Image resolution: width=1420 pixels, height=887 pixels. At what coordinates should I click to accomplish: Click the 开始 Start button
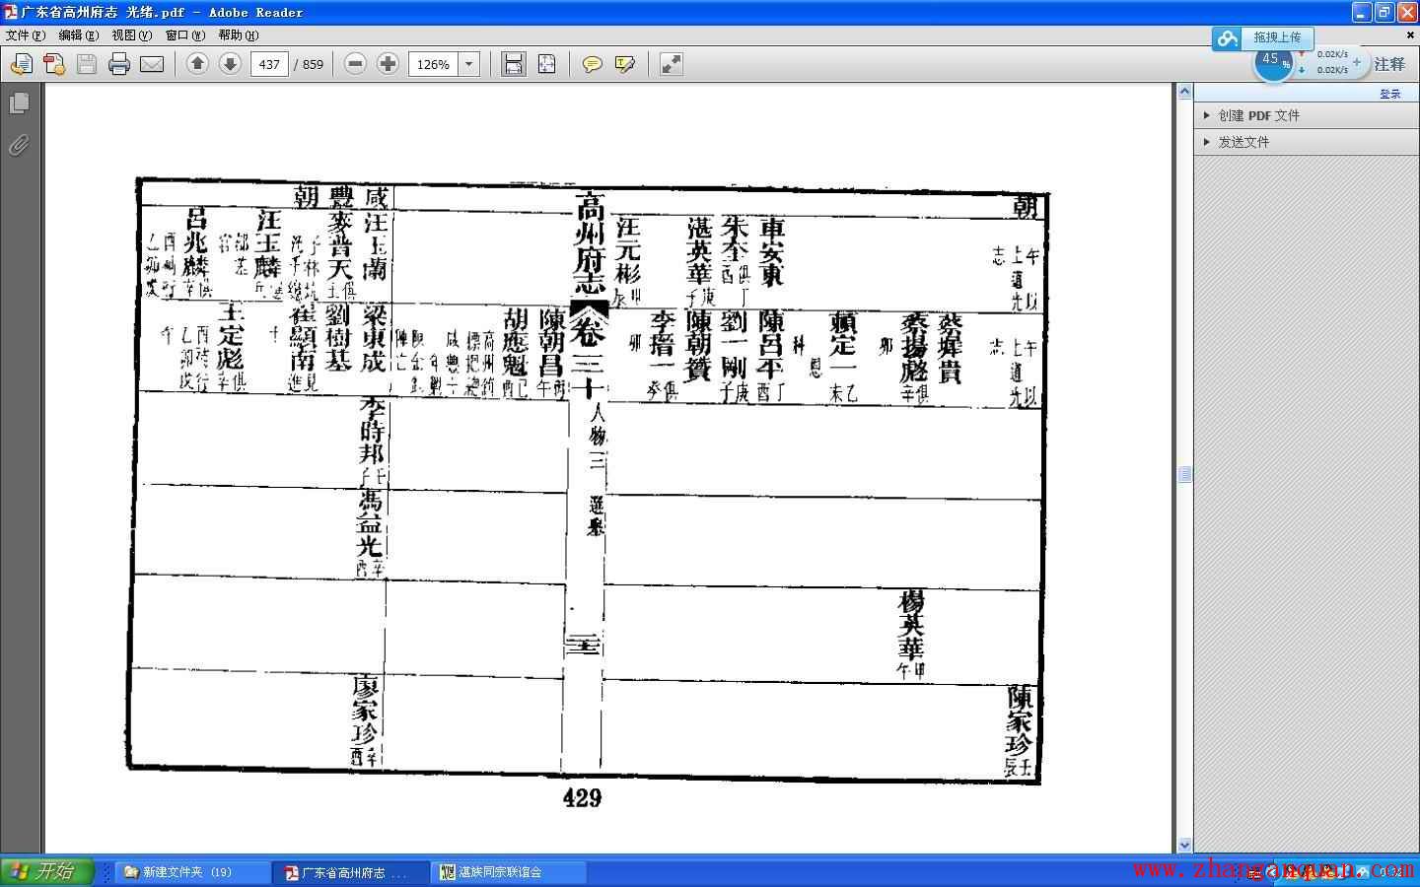pos(46,872)
